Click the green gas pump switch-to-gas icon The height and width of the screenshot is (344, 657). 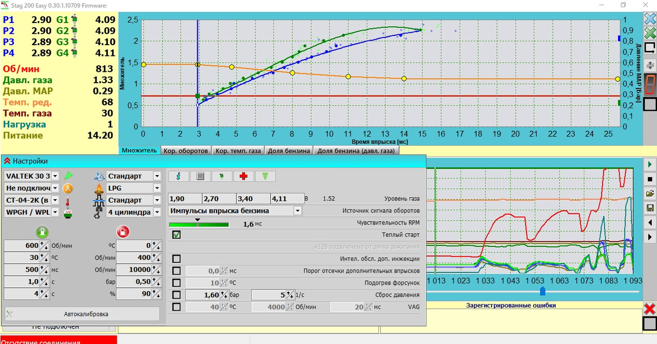coord(43,231)
